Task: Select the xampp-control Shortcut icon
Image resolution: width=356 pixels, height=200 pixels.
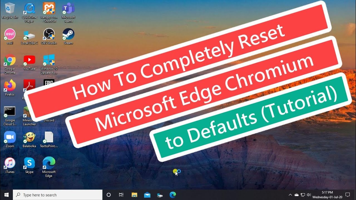Action: pyautogui.click(x=49, y=13)
